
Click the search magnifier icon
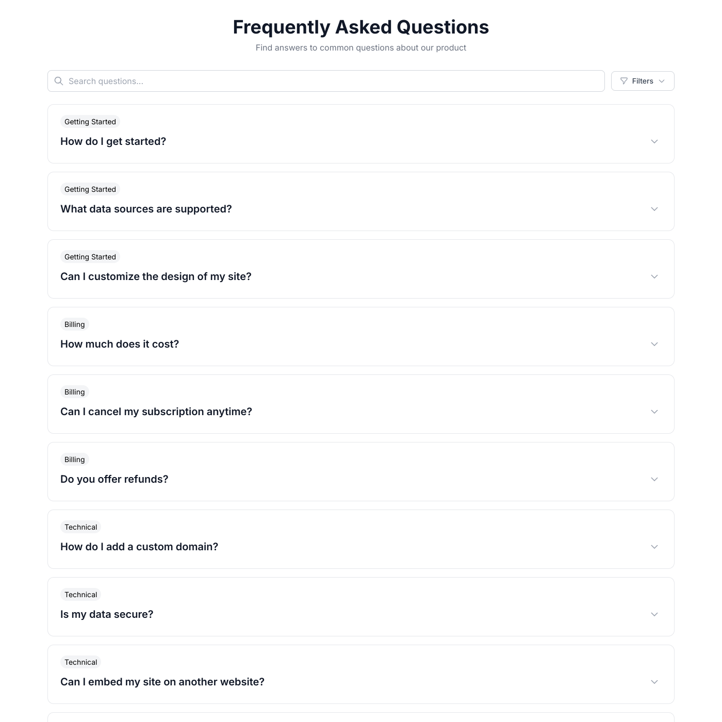pyautogui.click(x=58, y=81)
